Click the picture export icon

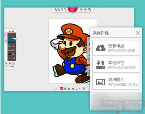click(x=101, y=82)
